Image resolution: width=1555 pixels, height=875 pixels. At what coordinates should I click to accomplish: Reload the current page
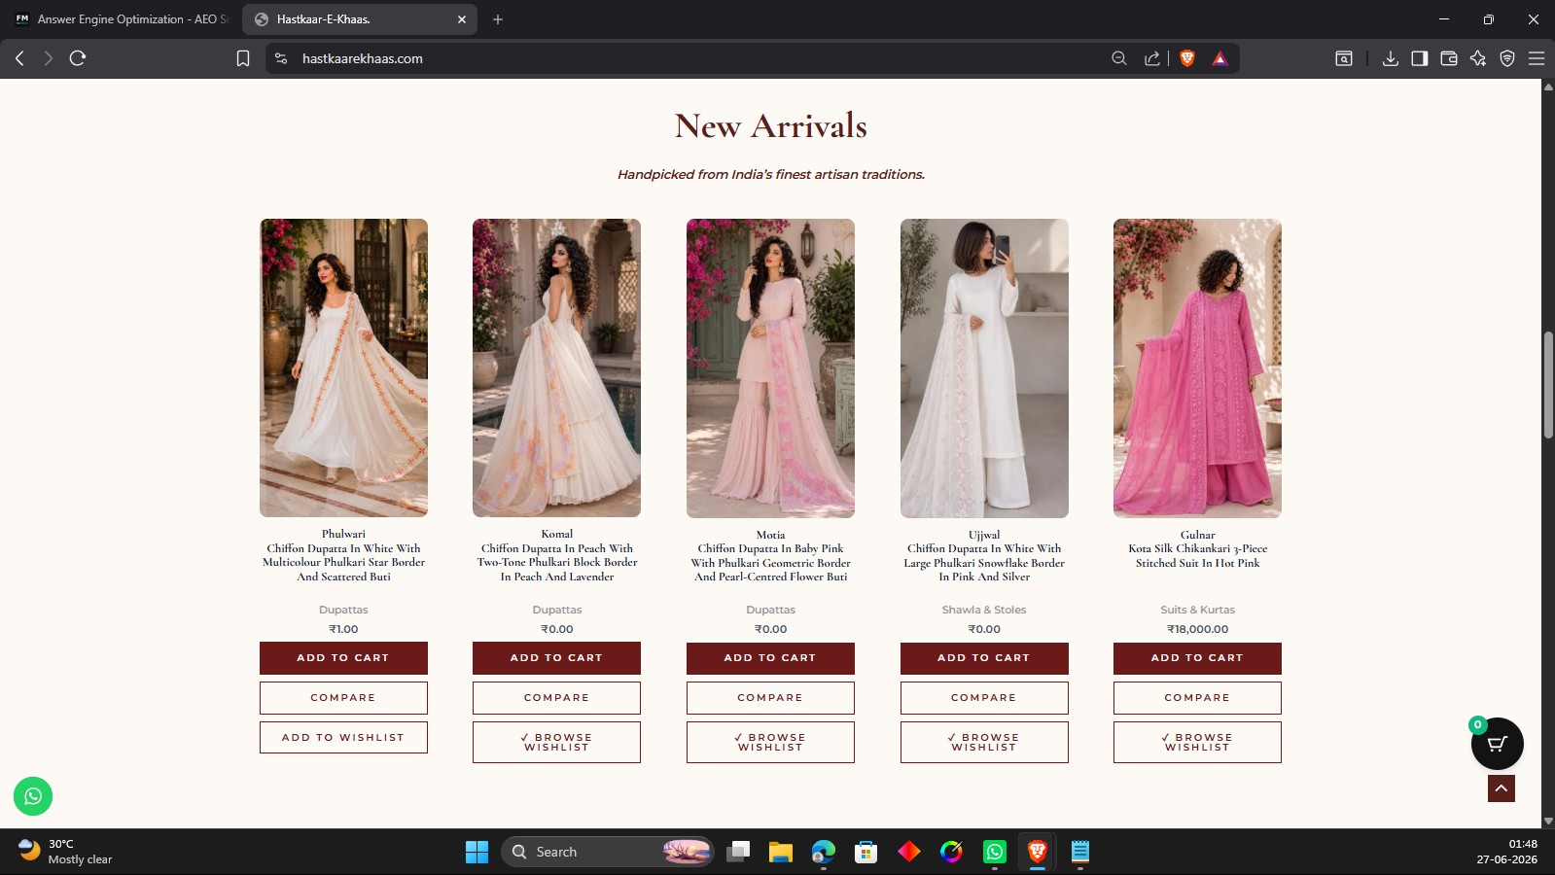click(x=78, y=58)
